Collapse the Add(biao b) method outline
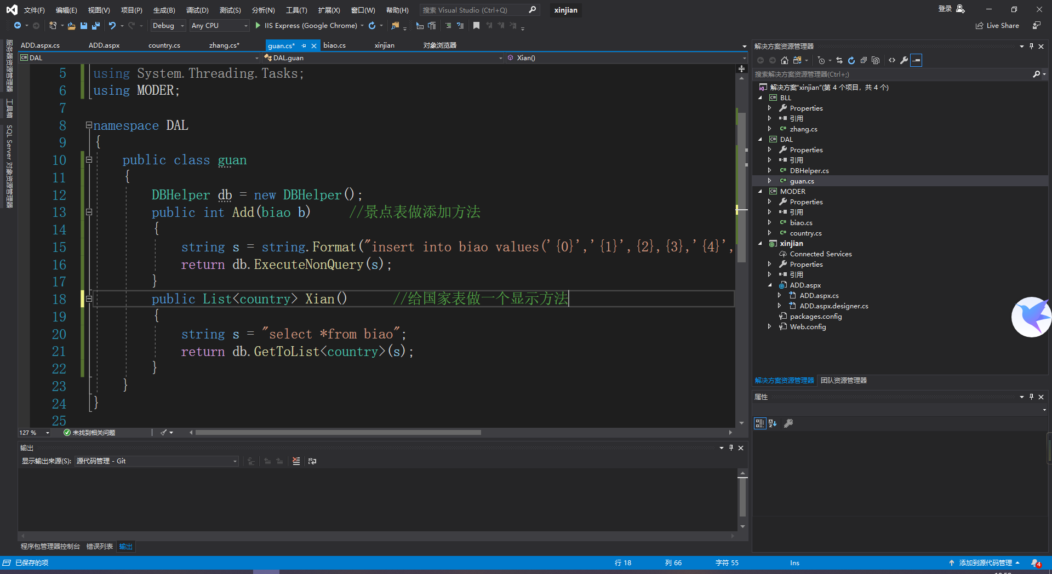Viewport: 1052px width, 574px height. 89,212
